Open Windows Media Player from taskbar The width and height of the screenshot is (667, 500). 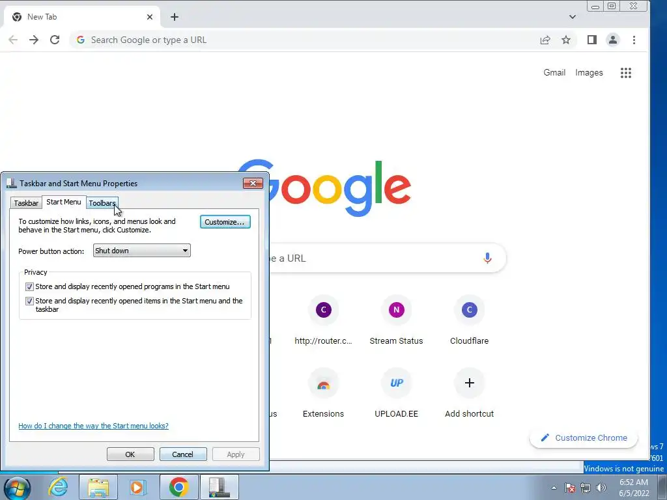(137, 487)
